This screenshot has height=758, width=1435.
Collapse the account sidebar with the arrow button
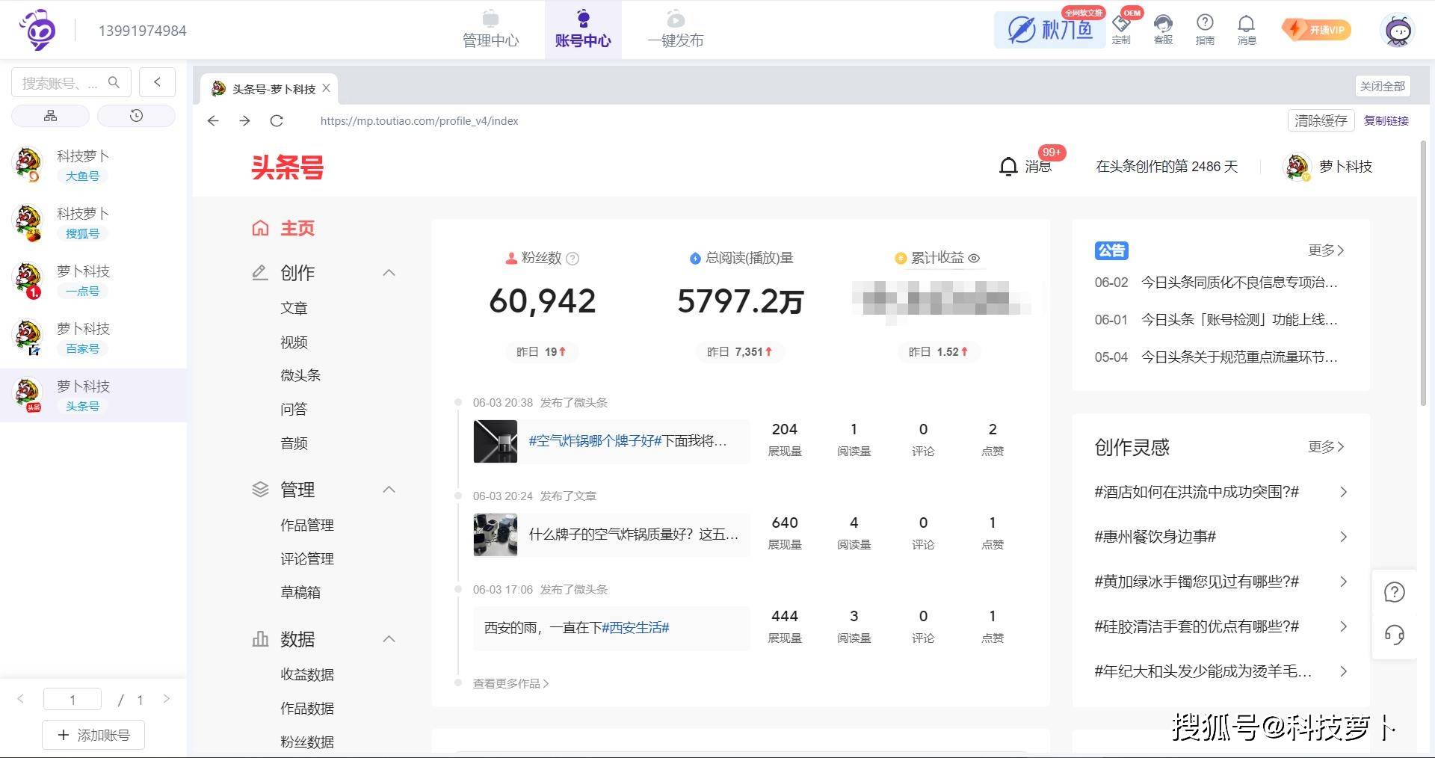pos(157,82)
